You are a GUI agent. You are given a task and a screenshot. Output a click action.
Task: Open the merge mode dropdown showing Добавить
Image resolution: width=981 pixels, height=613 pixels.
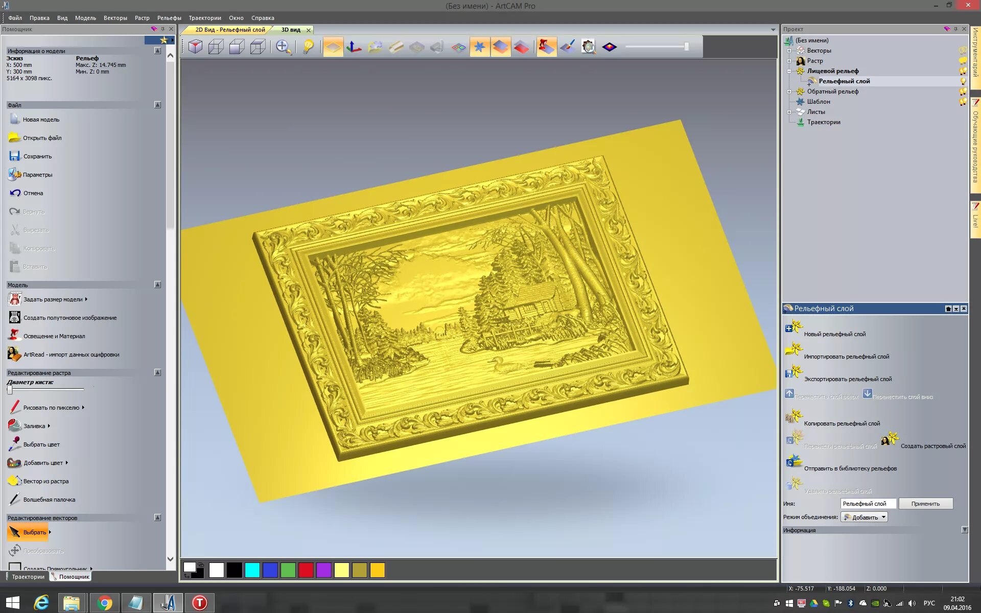(x=865, y=517)
